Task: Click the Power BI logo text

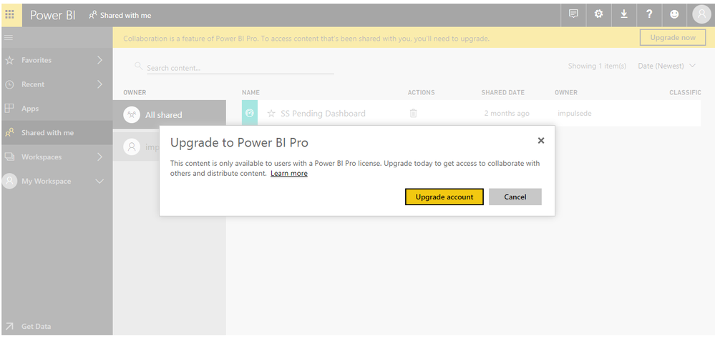Action: [x=52, y=15]
